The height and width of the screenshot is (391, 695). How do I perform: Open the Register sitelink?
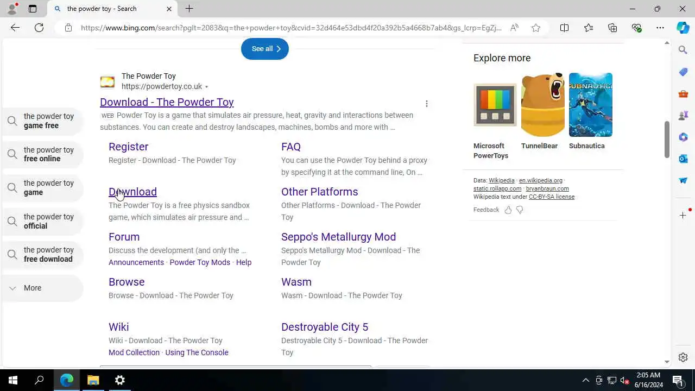(128, 147)
